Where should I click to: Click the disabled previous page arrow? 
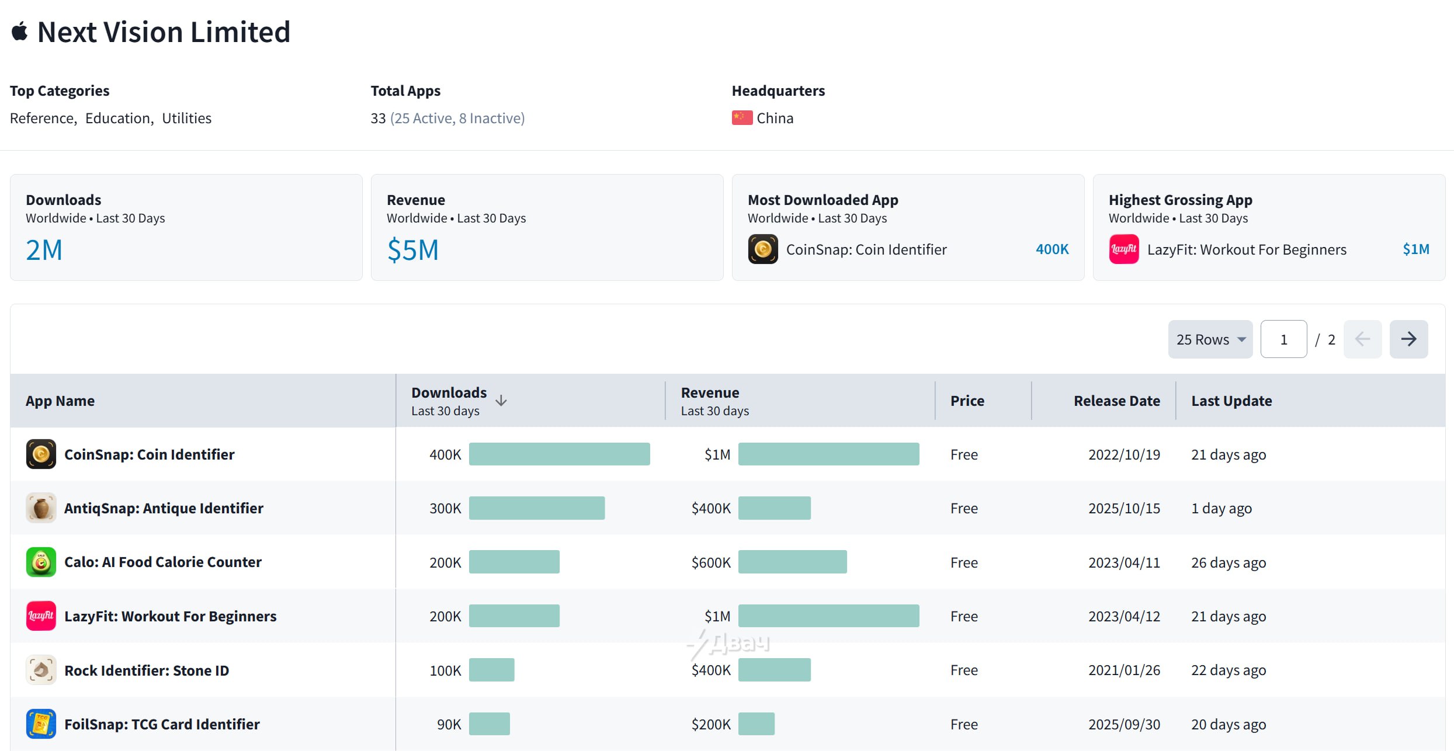click(x=1362, y=339)
